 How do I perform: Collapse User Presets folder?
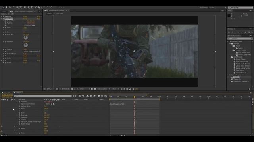click(x=230, y=57)
